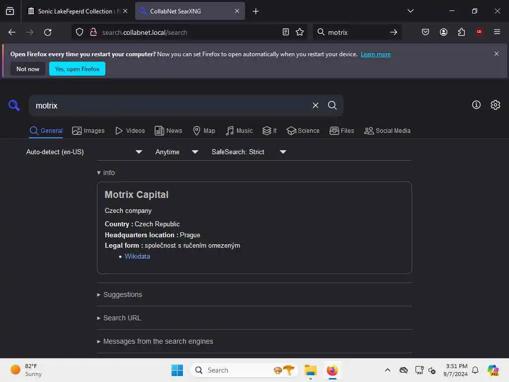The image size is (509, 382).
Task: Select the CollabNet SearXNG tab
Action: tap(190, 11)
